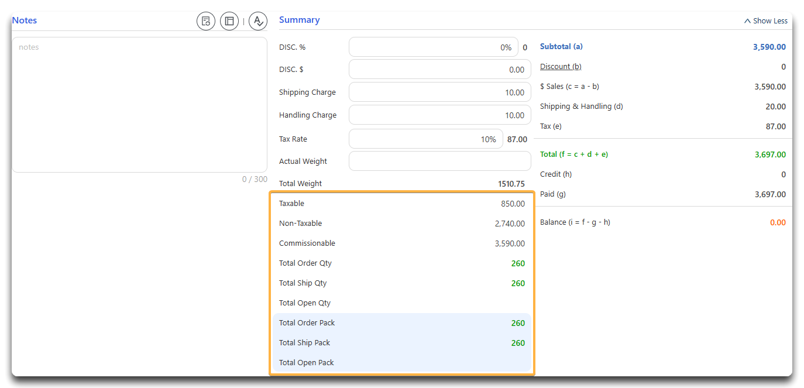Click the 0 / 300 character counter

255,179
